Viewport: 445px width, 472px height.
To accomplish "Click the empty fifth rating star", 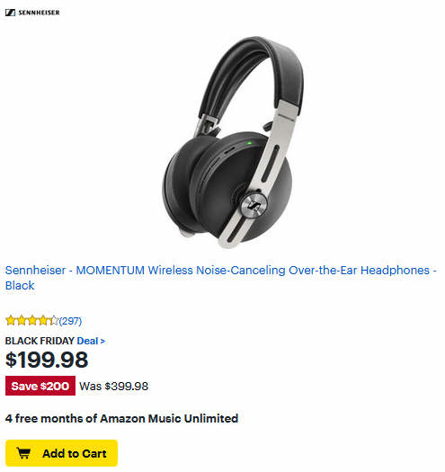I will click(x=54, y=320).
